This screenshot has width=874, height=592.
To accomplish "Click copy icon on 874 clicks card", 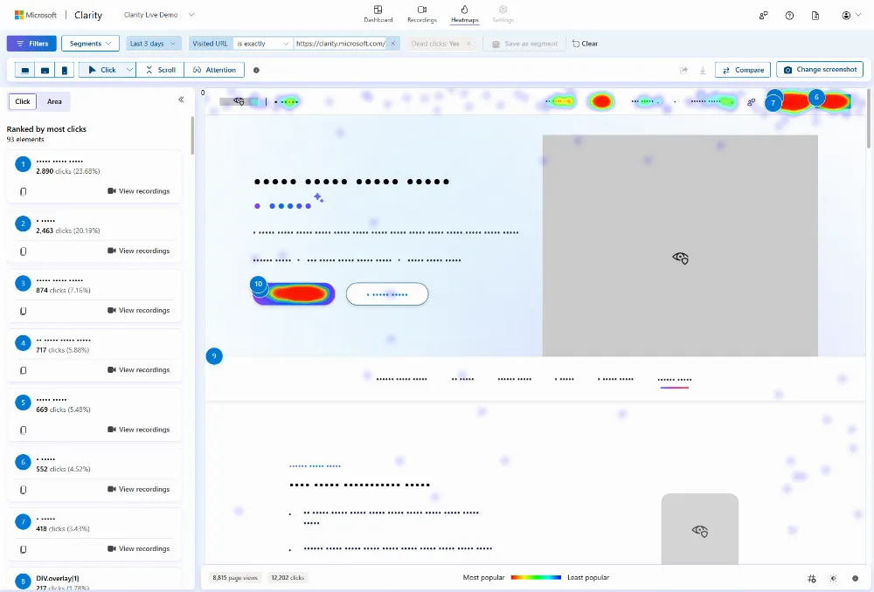I will coord(23,311).
